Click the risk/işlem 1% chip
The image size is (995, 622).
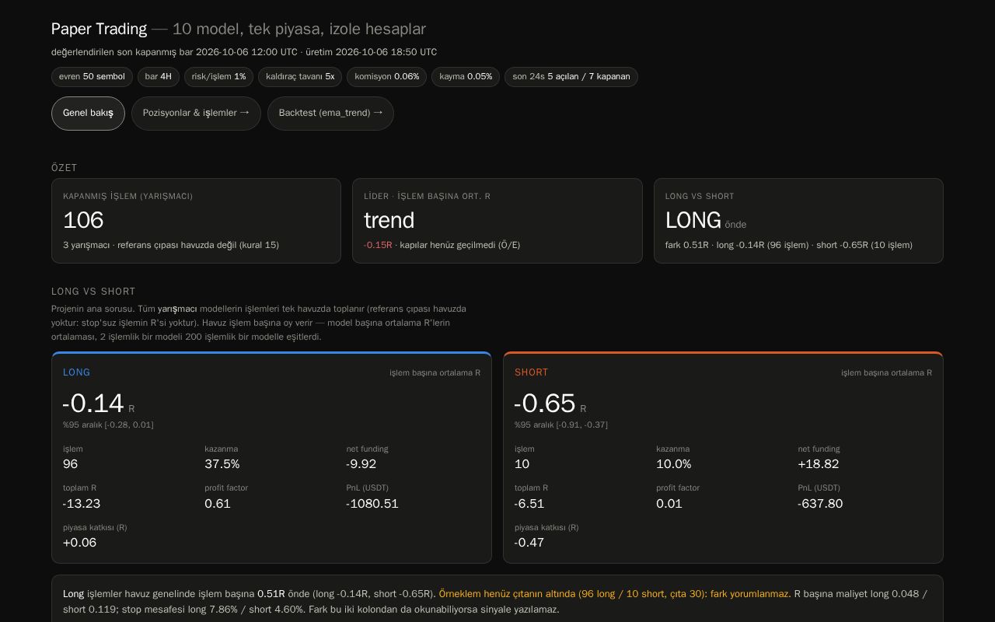coord(218,77)
